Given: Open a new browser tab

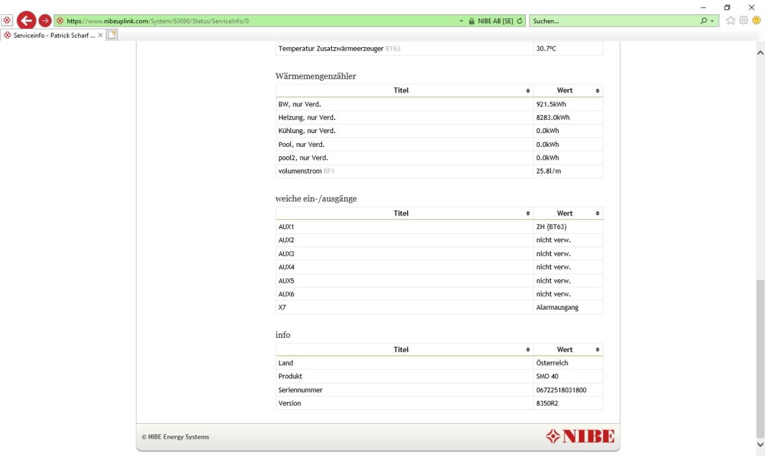Looking at the screenshot, I should point(112,35).
